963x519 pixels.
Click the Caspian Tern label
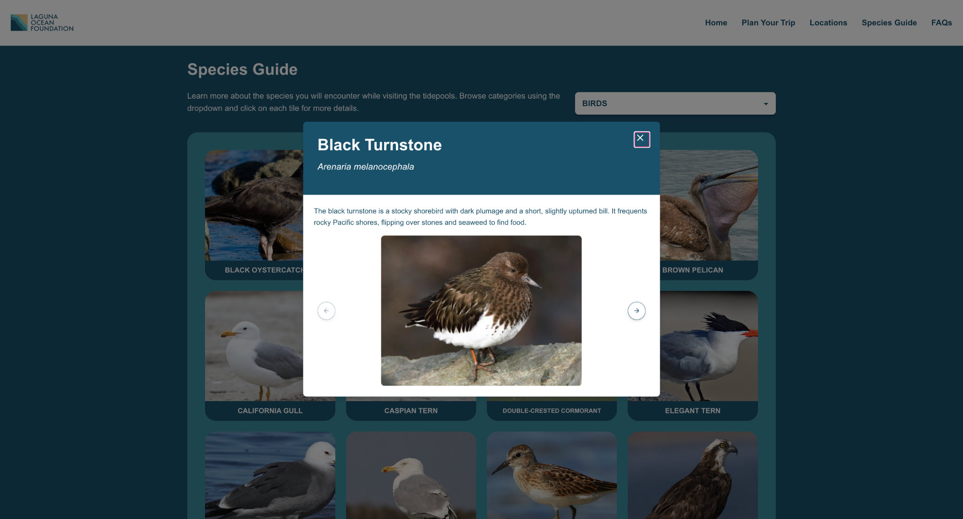(x=411, y=411)
